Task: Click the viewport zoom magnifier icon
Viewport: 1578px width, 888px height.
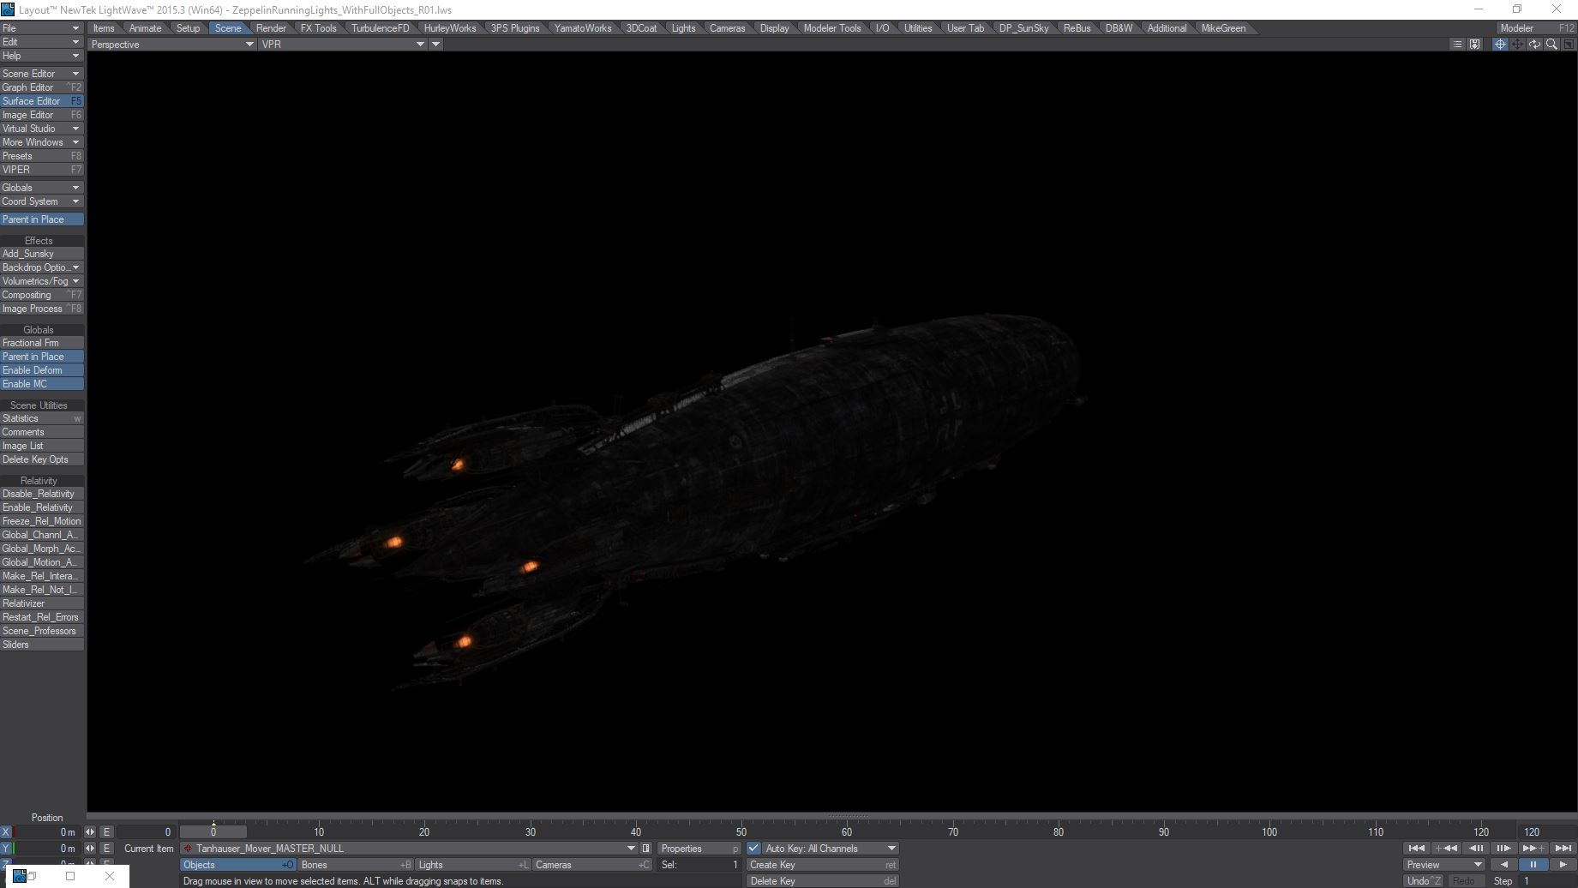Action: coord(1551,45)
